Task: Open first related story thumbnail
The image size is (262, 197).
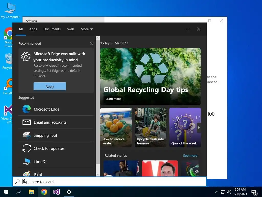Action: click(x=121, y=168)
